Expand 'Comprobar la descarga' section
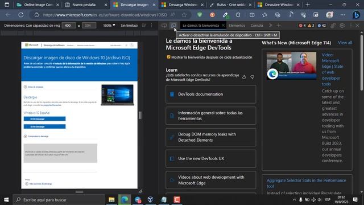Screen dimensions: 364x205 36,136
